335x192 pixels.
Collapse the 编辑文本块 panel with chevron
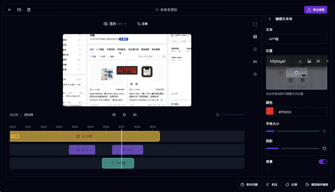270,19
